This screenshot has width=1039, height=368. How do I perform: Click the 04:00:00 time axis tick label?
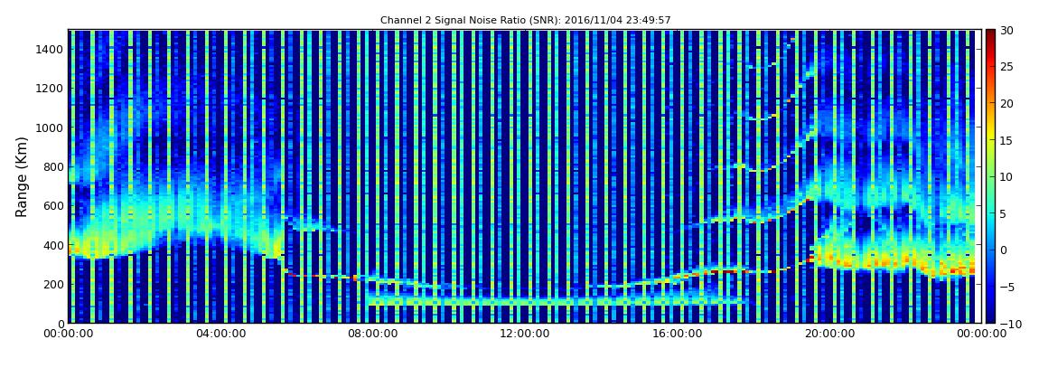click(x=220, y=334)
